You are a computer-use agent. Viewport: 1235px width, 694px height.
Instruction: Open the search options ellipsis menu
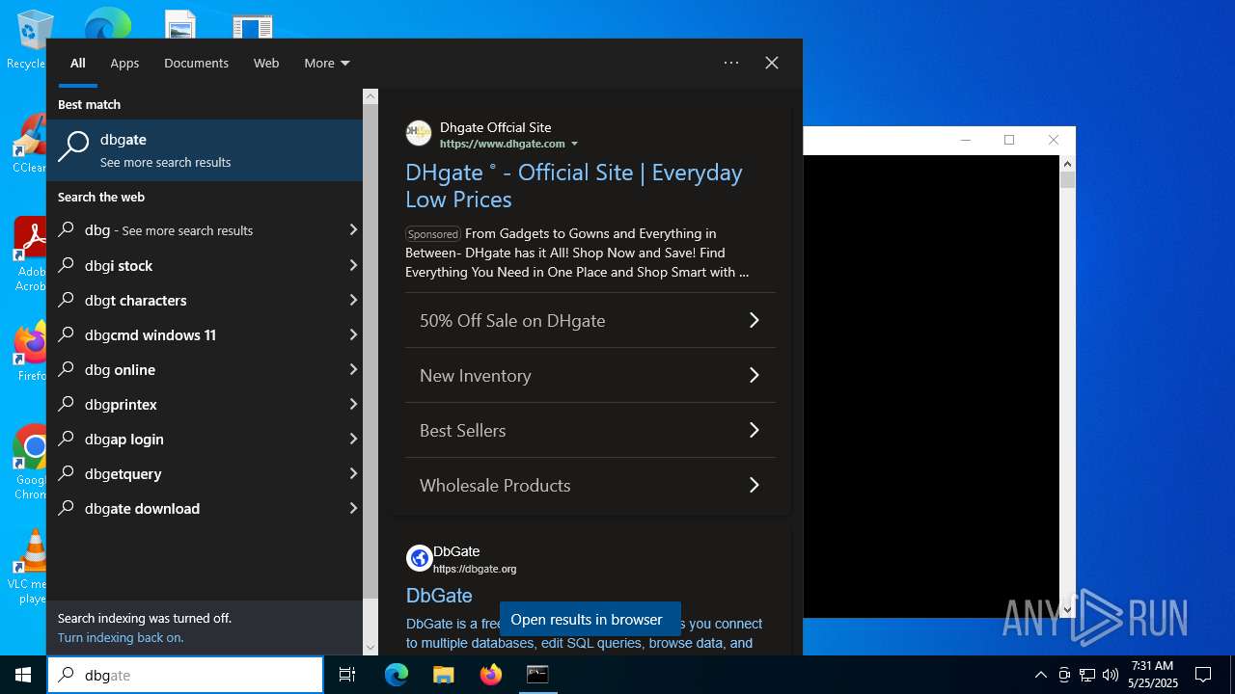731,63
